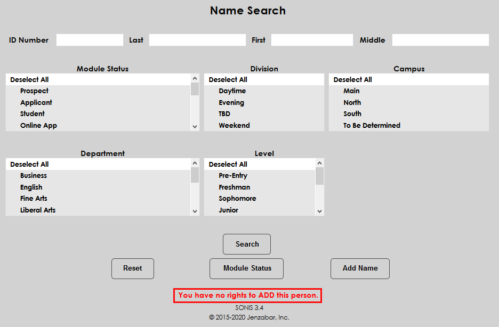Click the Department list's down scroll arrow

(x=195, y=211)
